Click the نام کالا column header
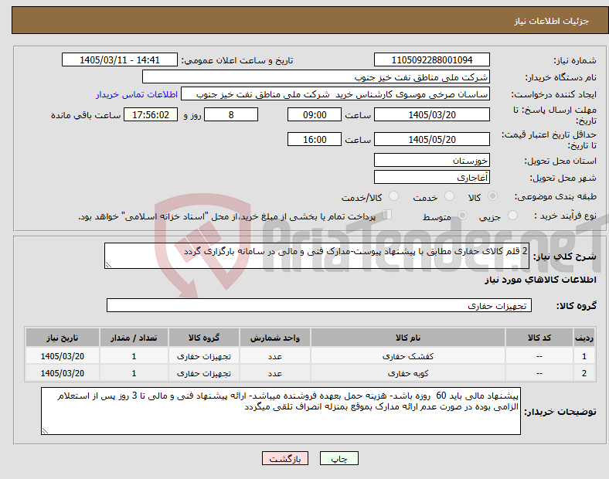 (408, 338)
